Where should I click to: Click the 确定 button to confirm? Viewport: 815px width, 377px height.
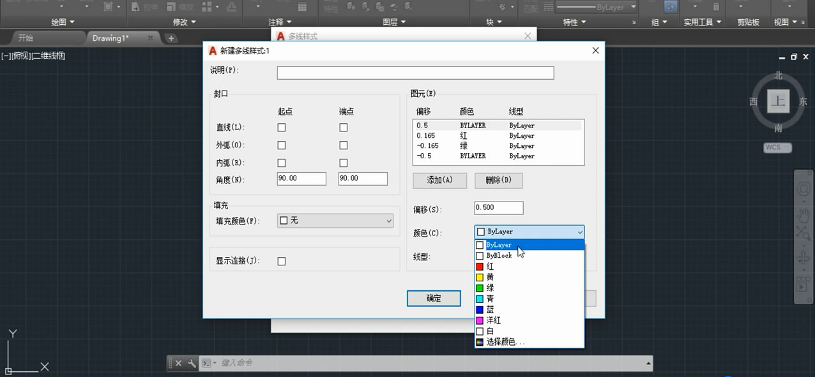(433, 298)
